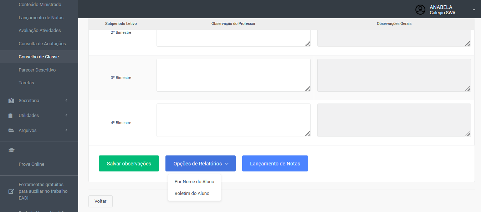Open Parecer Descritivo menu item
This screenshot has height=212, width=481.
(37, 70)
